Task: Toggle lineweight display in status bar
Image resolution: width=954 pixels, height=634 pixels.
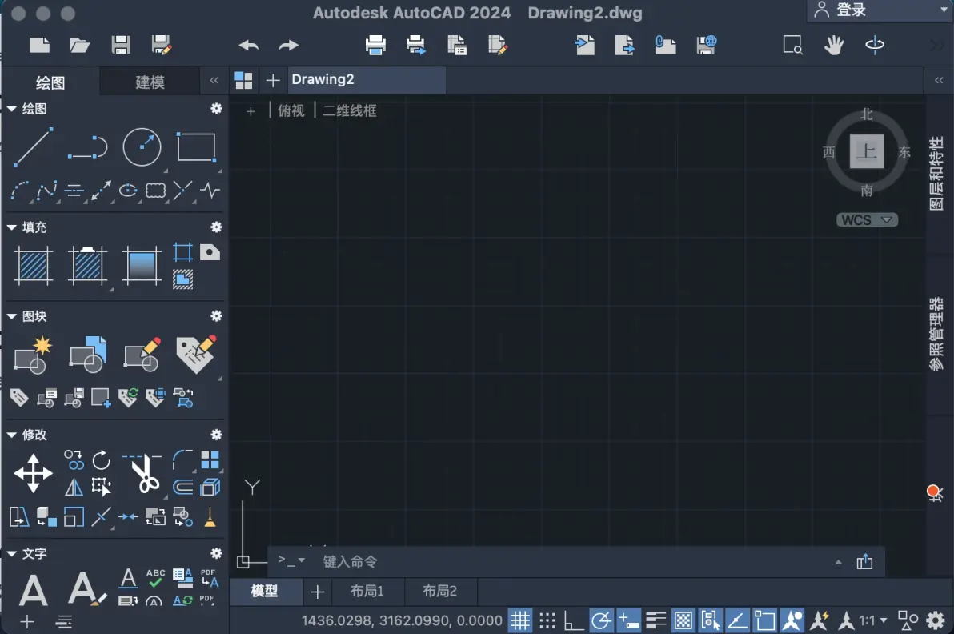Action: pyautogui.click(x=656, y=620)
